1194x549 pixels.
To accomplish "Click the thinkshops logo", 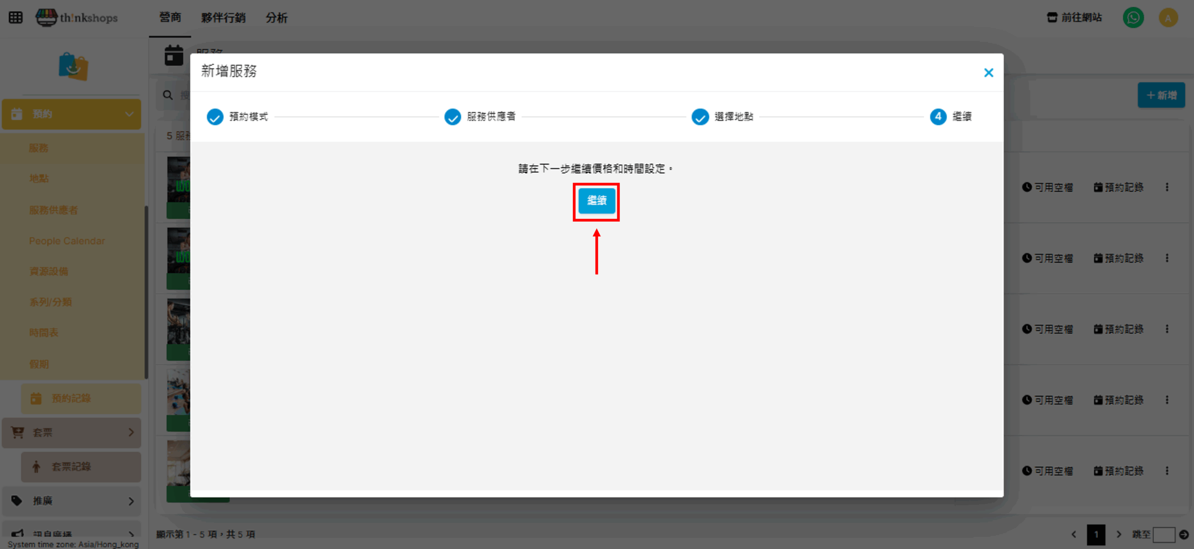I will (77, 18).
